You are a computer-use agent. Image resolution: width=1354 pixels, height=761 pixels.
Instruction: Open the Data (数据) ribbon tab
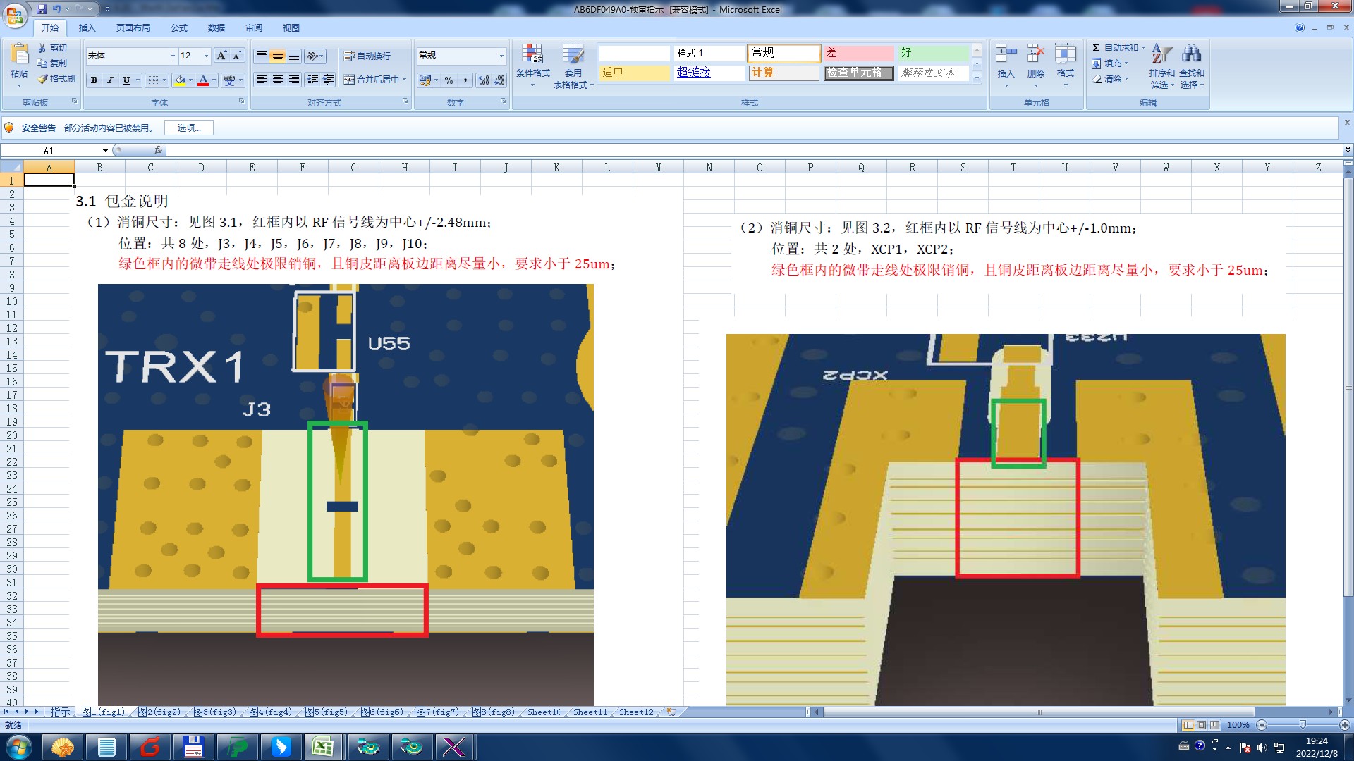click(x=216, y=28)
